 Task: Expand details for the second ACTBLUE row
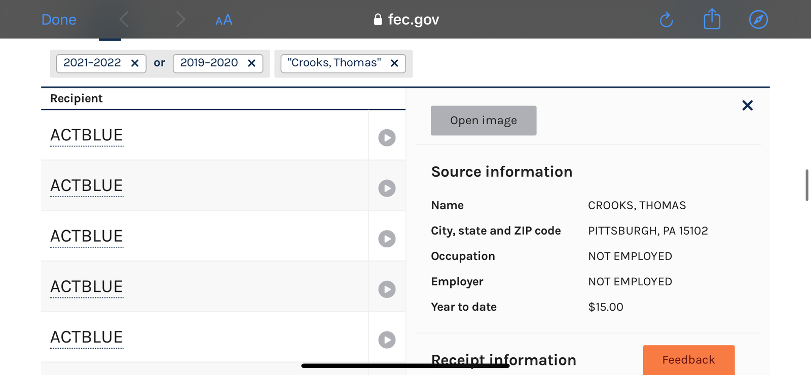(x=387, y=188)
